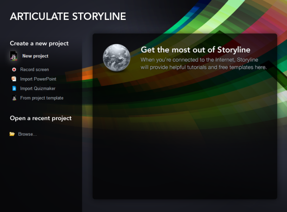Choose the Record screen link
Screen dimensions: 287x212
pos(34,70)
